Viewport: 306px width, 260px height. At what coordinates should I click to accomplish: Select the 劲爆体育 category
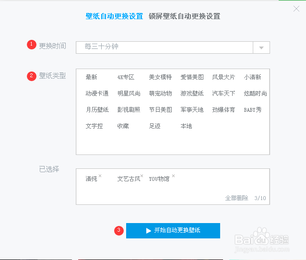pyautogui.click(x=224, y=110)
